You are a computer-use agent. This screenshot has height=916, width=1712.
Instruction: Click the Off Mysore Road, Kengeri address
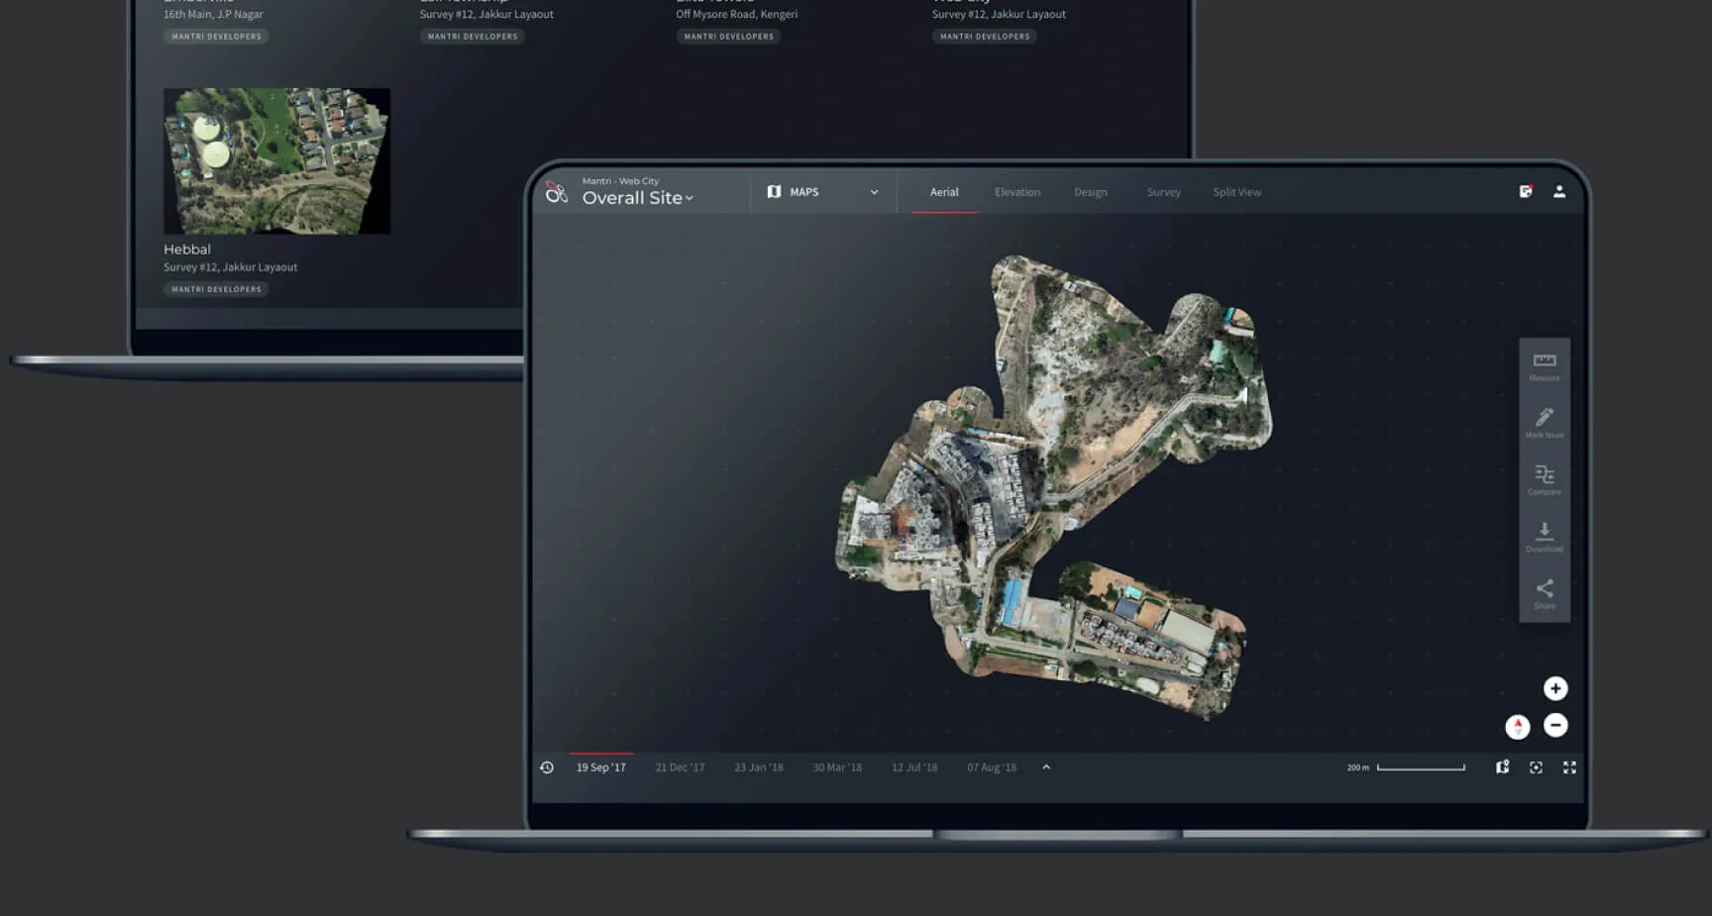click(736, 14)
